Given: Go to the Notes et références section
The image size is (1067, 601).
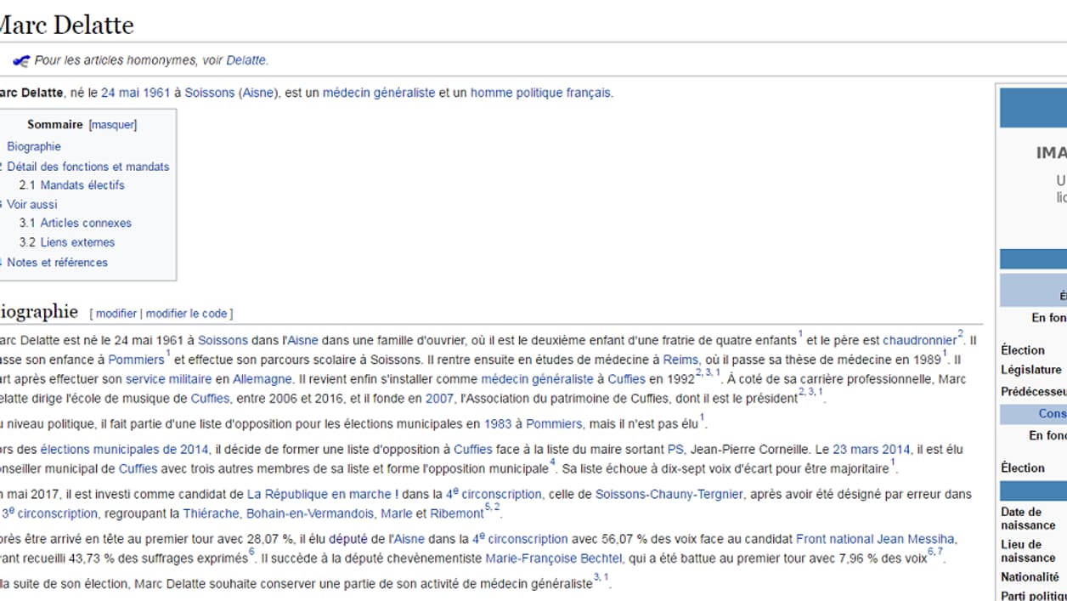Looking at the screenshot, I should (x=57, y=263).
